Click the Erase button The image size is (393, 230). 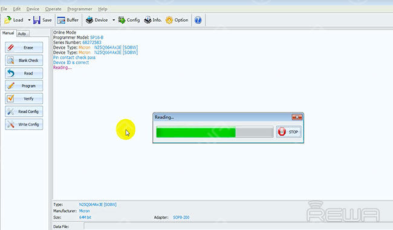pyautogui.click(x=24, y=47)
